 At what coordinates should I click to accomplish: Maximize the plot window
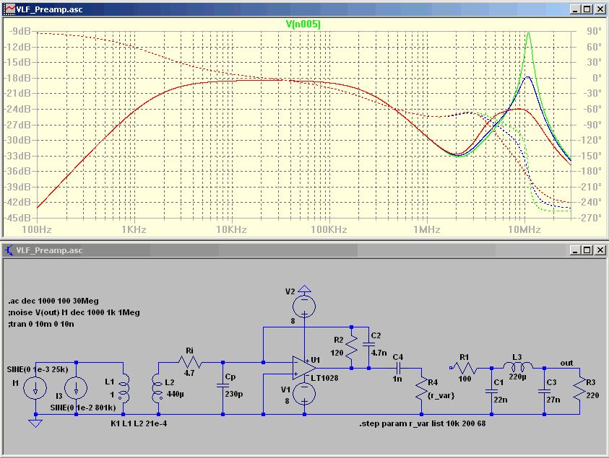tap(587, 9)
